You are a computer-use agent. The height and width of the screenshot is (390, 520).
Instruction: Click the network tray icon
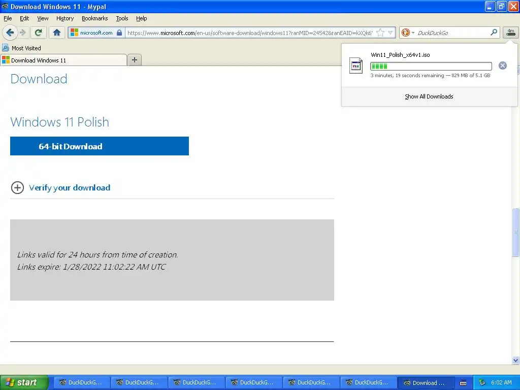click(x=482, y=382)
